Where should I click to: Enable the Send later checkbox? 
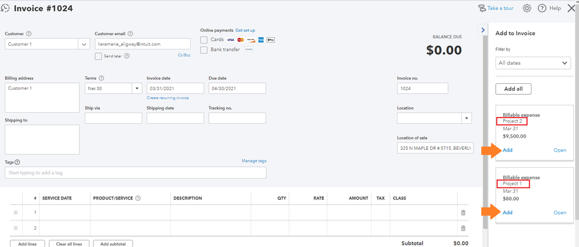pyautogui.click(x=98, y=56)
